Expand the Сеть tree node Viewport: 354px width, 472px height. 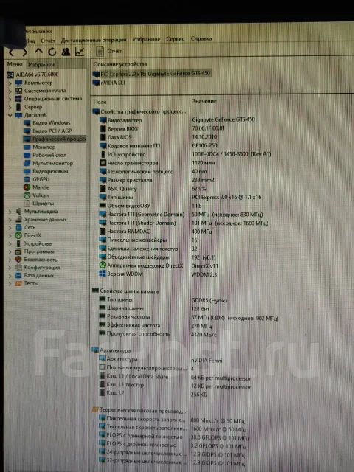point(10,228)
